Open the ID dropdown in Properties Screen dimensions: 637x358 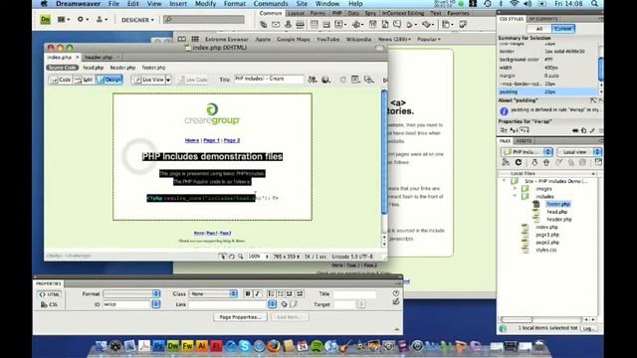[156, 304]
